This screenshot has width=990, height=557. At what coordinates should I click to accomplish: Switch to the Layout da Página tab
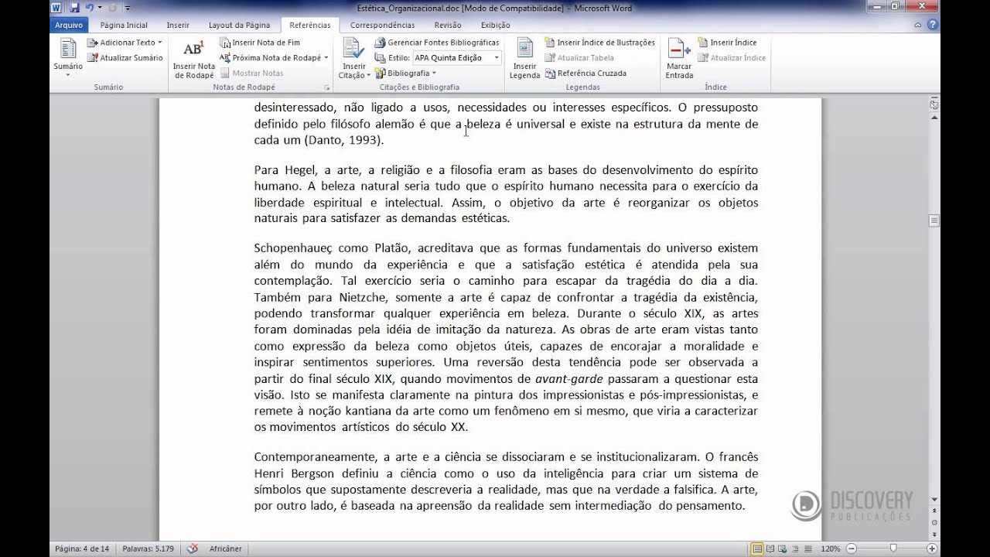[x=239, y=25]
